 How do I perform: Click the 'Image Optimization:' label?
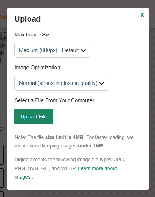(x=38, y=68)
